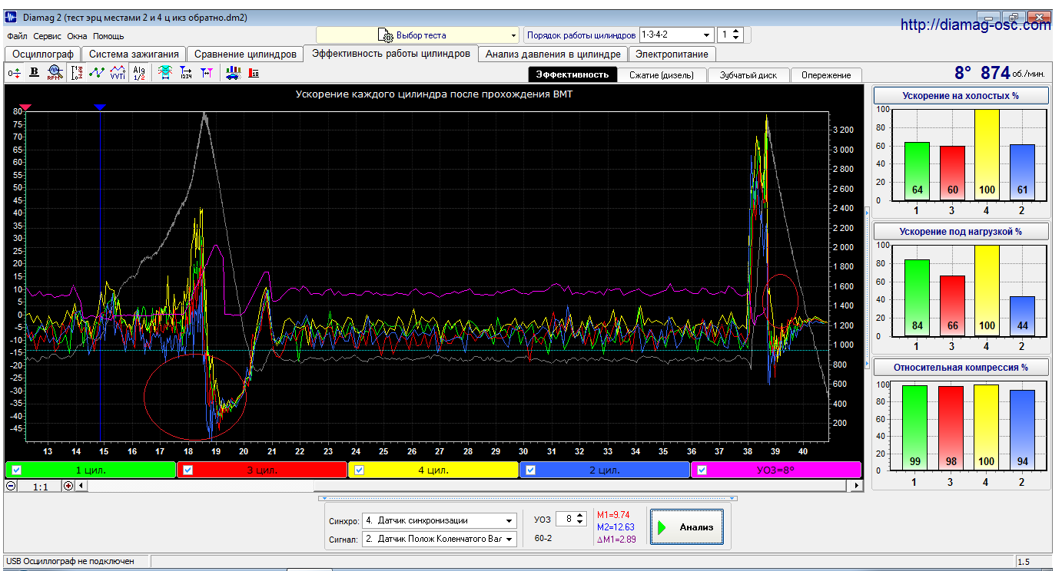Click the Ускорение на холостых % header

(961, 95)
